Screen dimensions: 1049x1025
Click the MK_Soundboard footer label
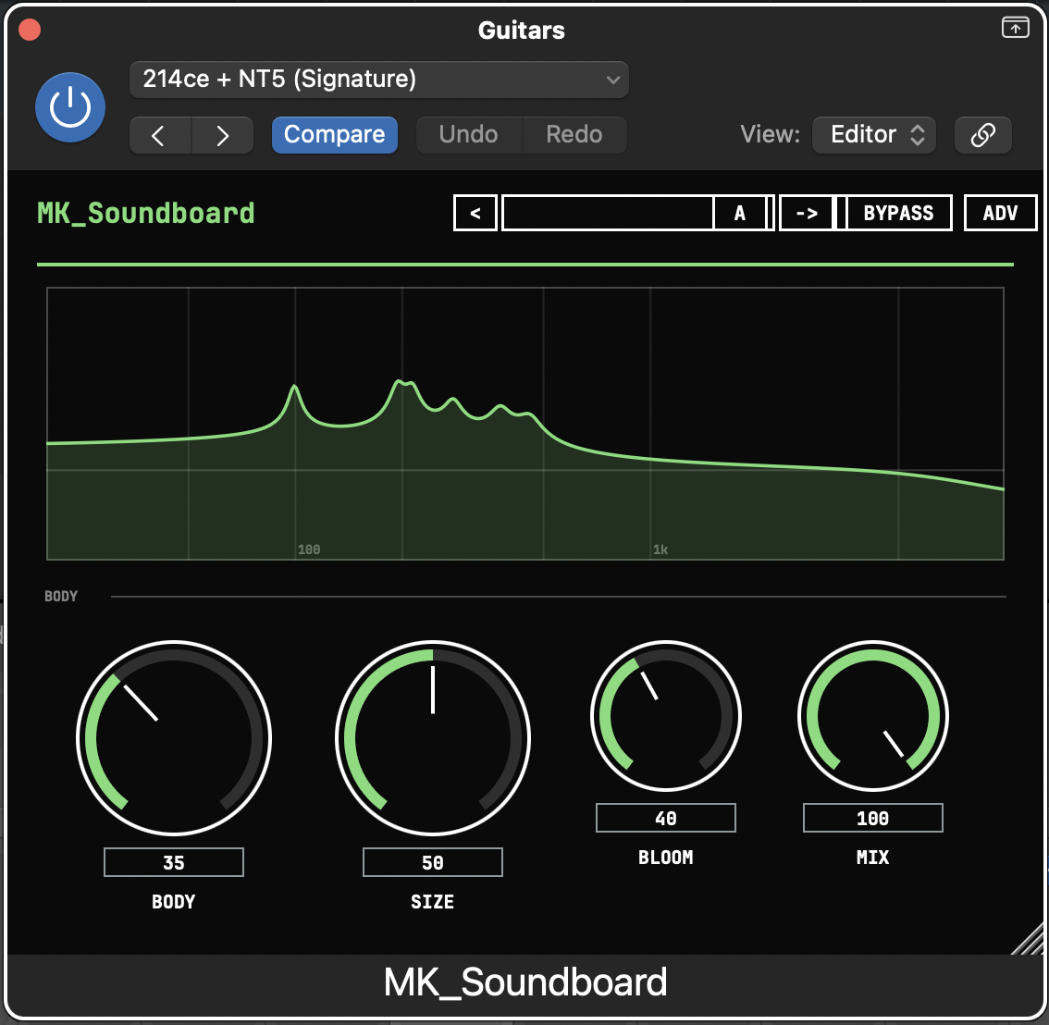525,982
